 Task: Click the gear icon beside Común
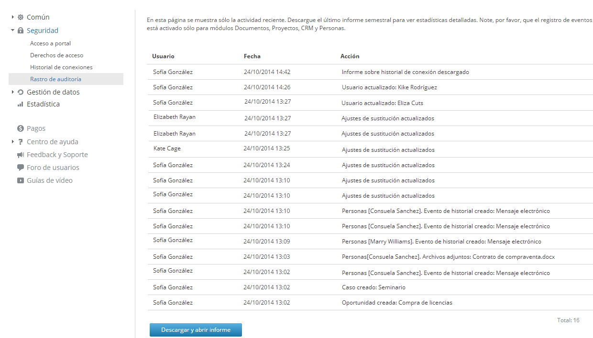click(x=21, y=17)
